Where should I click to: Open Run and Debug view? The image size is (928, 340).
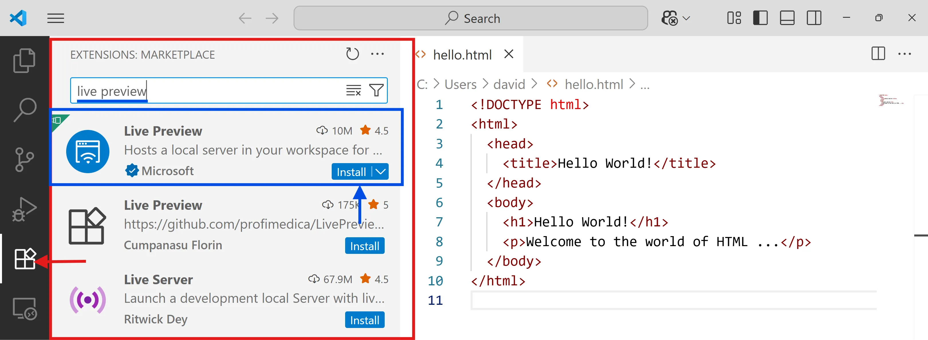(24, 209)
